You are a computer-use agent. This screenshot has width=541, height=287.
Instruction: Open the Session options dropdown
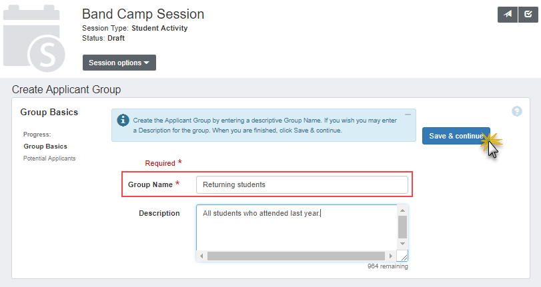pyautogui.click(x=119, y=63)
